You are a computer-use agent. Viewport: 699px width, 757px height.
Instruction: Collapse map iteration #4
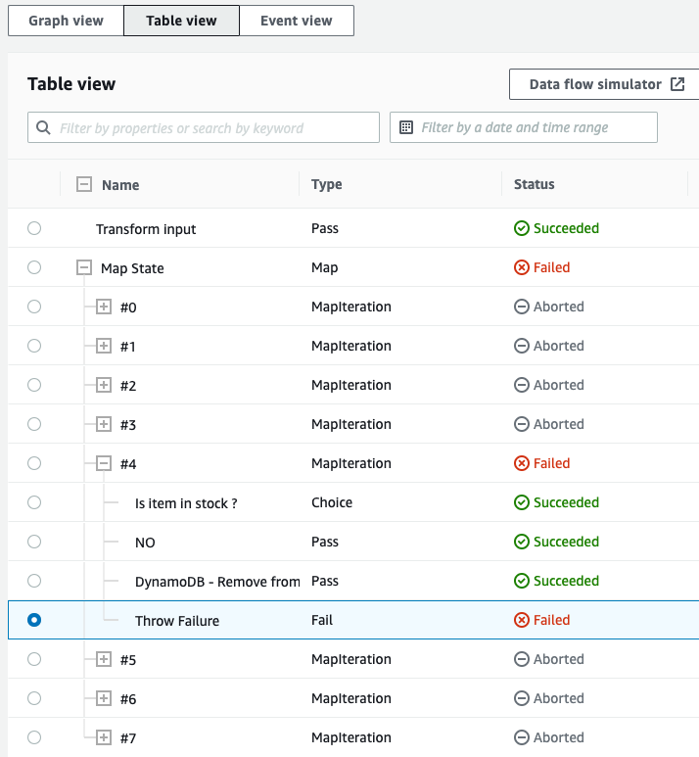click(104, 463)
